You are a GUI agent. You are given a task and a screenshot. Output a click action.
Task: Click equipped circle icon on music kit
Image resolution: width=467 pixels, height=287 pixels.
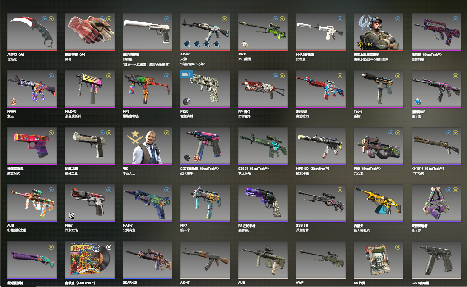pyautogui.click(x=109, y=247)
